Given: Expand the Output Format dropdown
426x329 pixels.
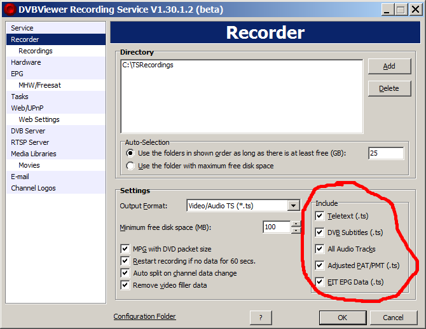Looking at the screenshot, I should [293, 205].
